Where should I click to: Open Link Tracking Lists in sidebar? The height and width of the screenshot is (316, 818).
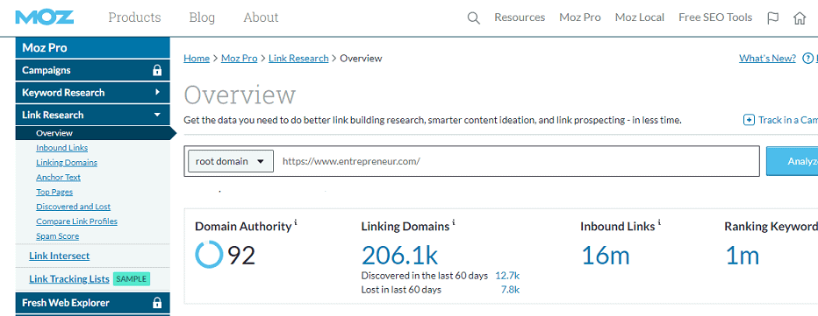[68, 279]
